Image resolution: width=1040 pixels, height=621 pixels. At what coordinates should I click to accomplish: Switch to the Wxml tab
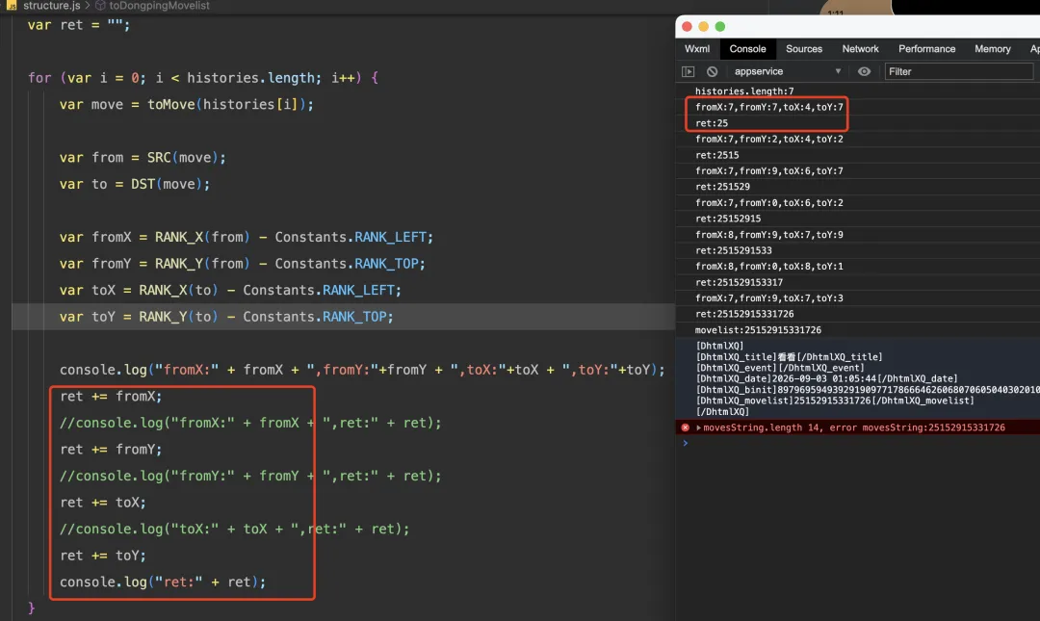(697, 49)
